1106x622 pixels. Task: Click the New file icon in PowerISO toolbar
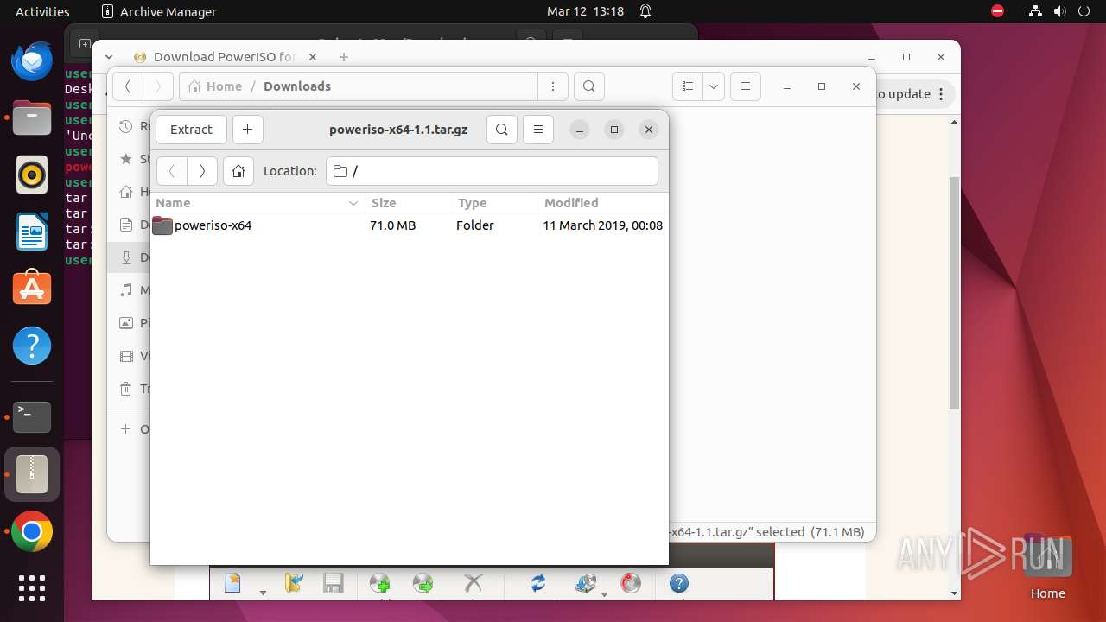(232, 583)
